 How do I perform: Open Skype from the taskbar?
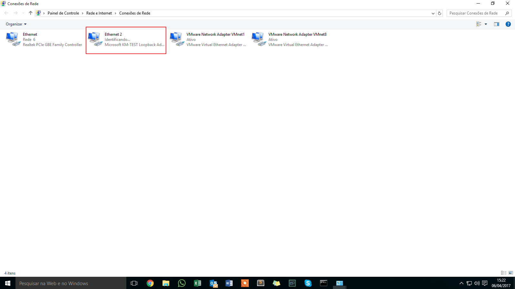pyautogui.click(x=308, y=283)
